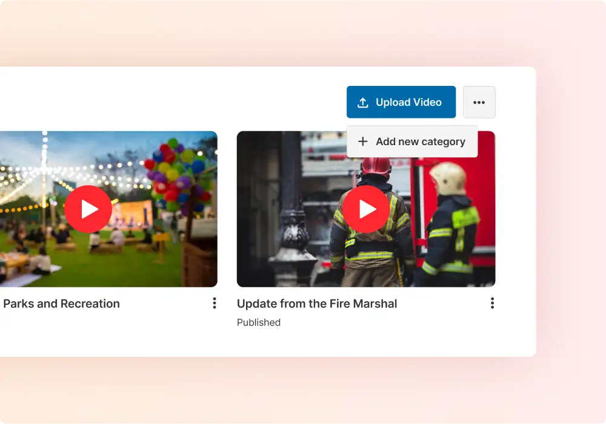Screen dimensions: 606x424
Task: Click the upload arrow icon
Action: coord(363,103)
